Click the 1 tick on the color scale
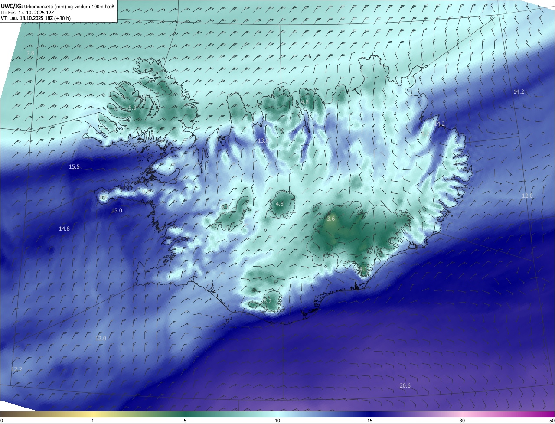 [93, 421]
